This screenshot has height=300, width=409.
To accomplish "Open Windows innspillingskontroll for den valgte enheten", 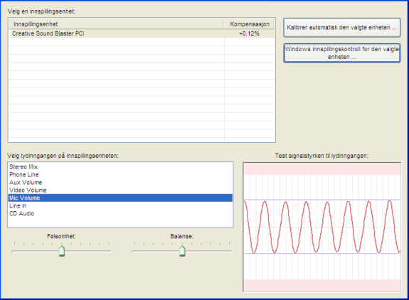I will tap(341, 53).
